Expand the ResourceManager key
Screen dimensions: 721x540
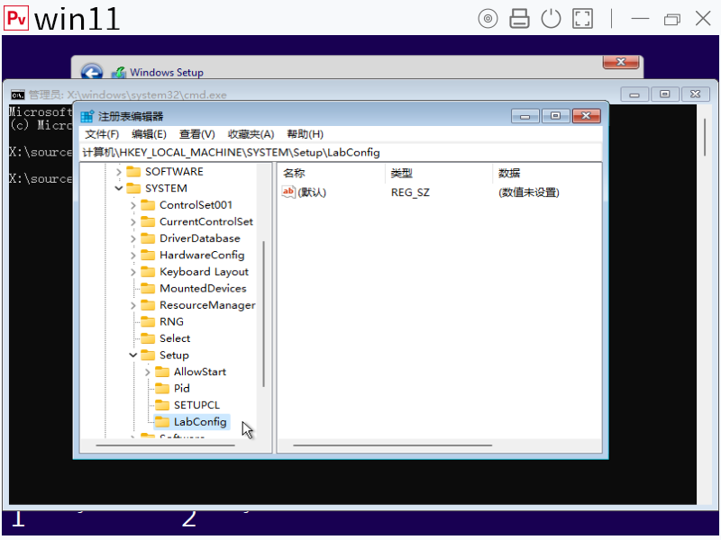[132, 305]
